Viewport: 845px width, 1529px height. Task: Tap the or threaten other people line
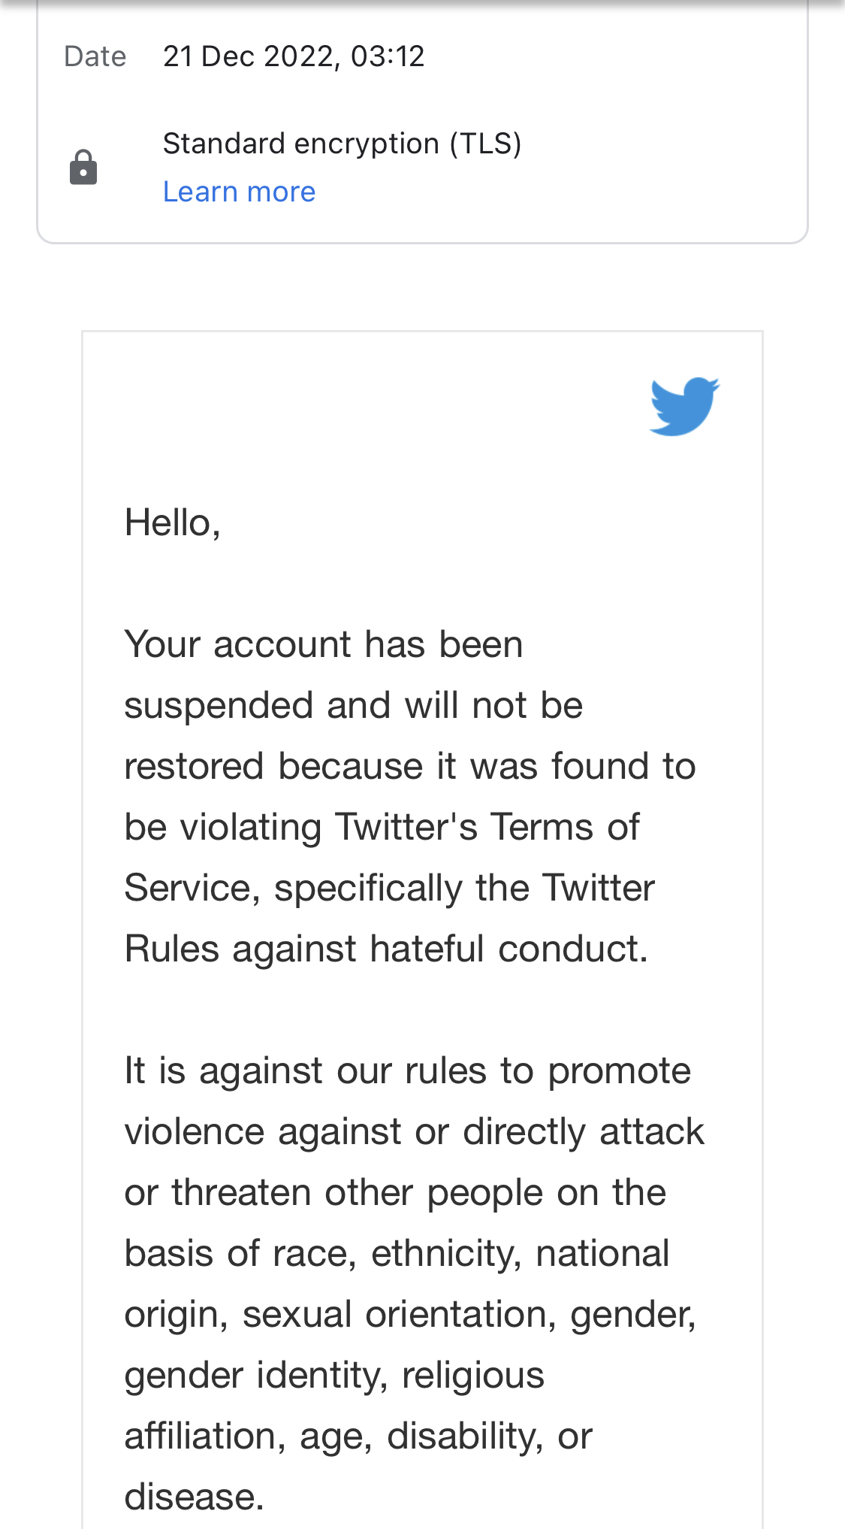pos(395,1193)
